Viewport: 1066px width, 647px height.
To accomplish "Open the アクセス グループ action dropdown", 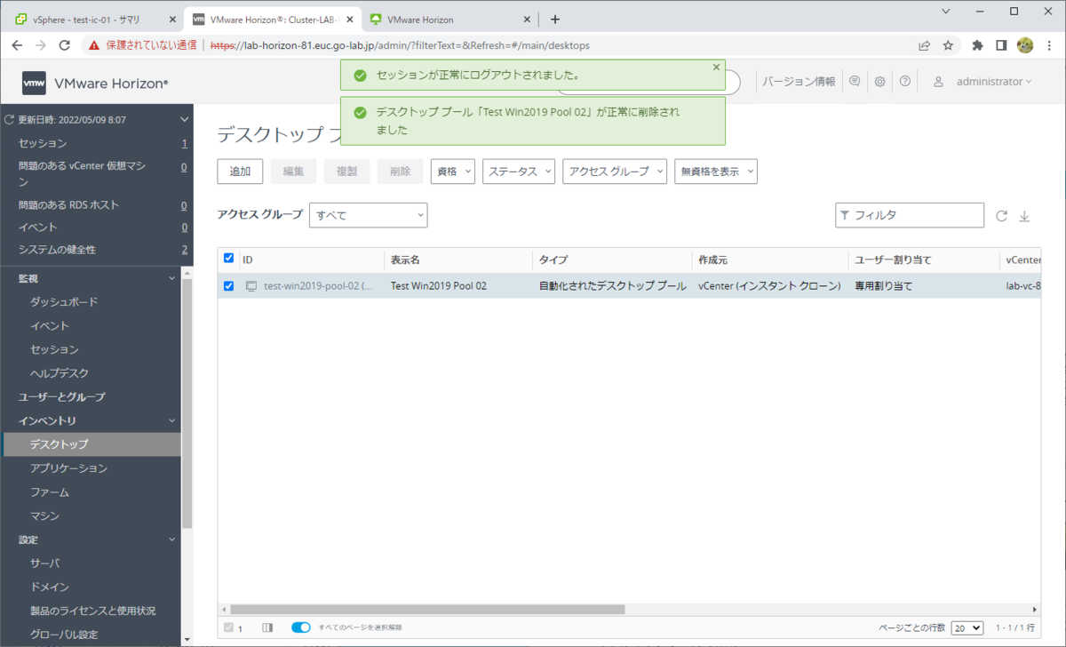I will (x=615, y=172).
